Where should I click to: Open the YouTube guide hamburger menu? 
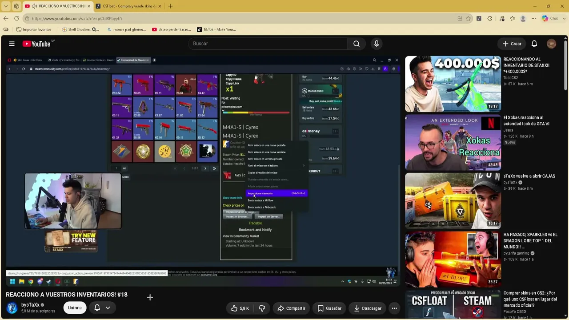point(12,44)
